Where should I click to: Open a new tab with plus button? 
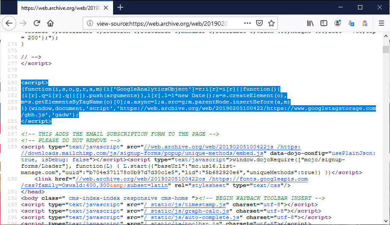point(120,7)
